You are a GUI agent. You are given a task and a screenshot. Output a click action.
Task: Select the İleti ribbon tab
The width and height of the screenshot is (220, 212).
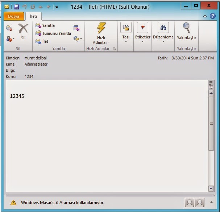pyautogui.click(x=33, y=16)
